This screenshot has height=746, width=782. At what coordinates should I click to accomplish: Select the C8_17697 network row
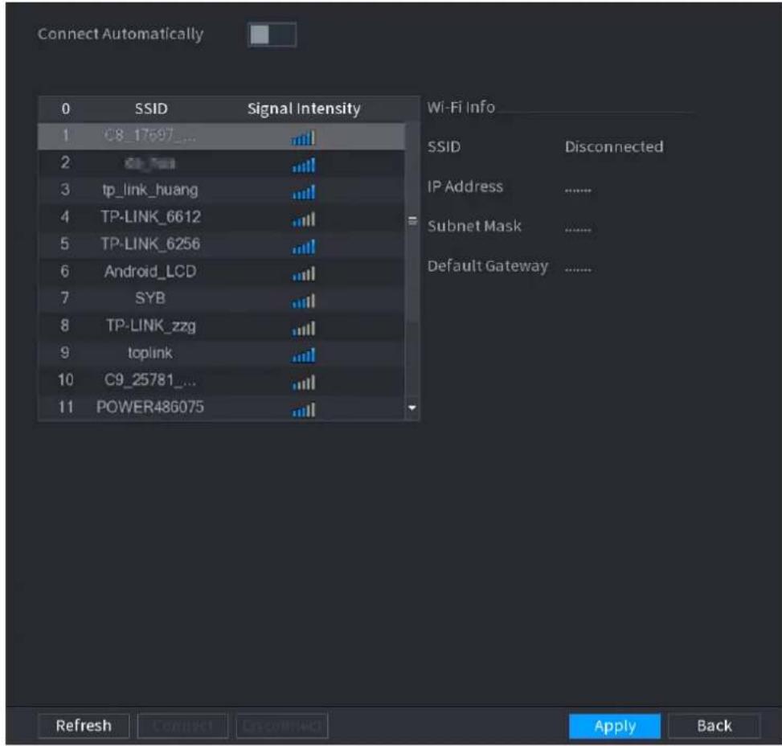(222, 136)
